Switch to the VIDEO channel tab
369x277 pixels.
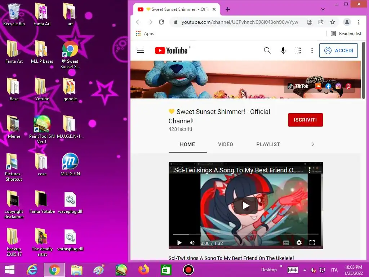pos(226,144)
